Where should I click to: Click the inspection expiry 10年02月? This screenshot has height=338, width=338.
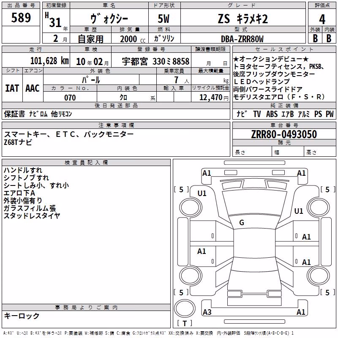(x=93, y=62)
